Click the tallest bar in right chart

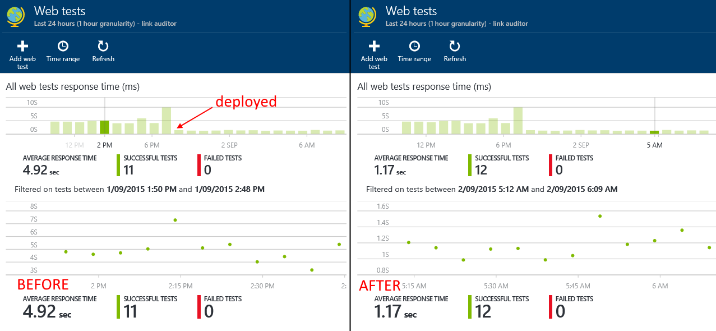click(x=518, y=121)
